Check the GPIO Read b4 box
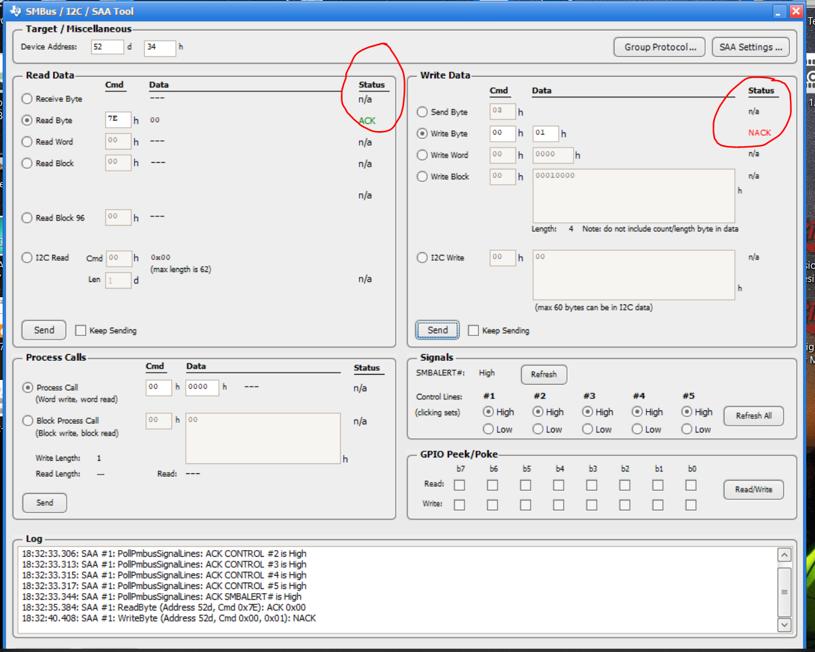The height and width of the screenshot is (652, 815). pyautogui.click(x=559, y=485)
